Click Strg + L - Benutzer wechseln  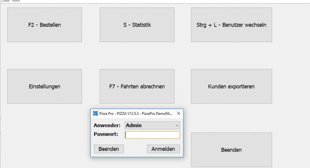pos(231,25)
